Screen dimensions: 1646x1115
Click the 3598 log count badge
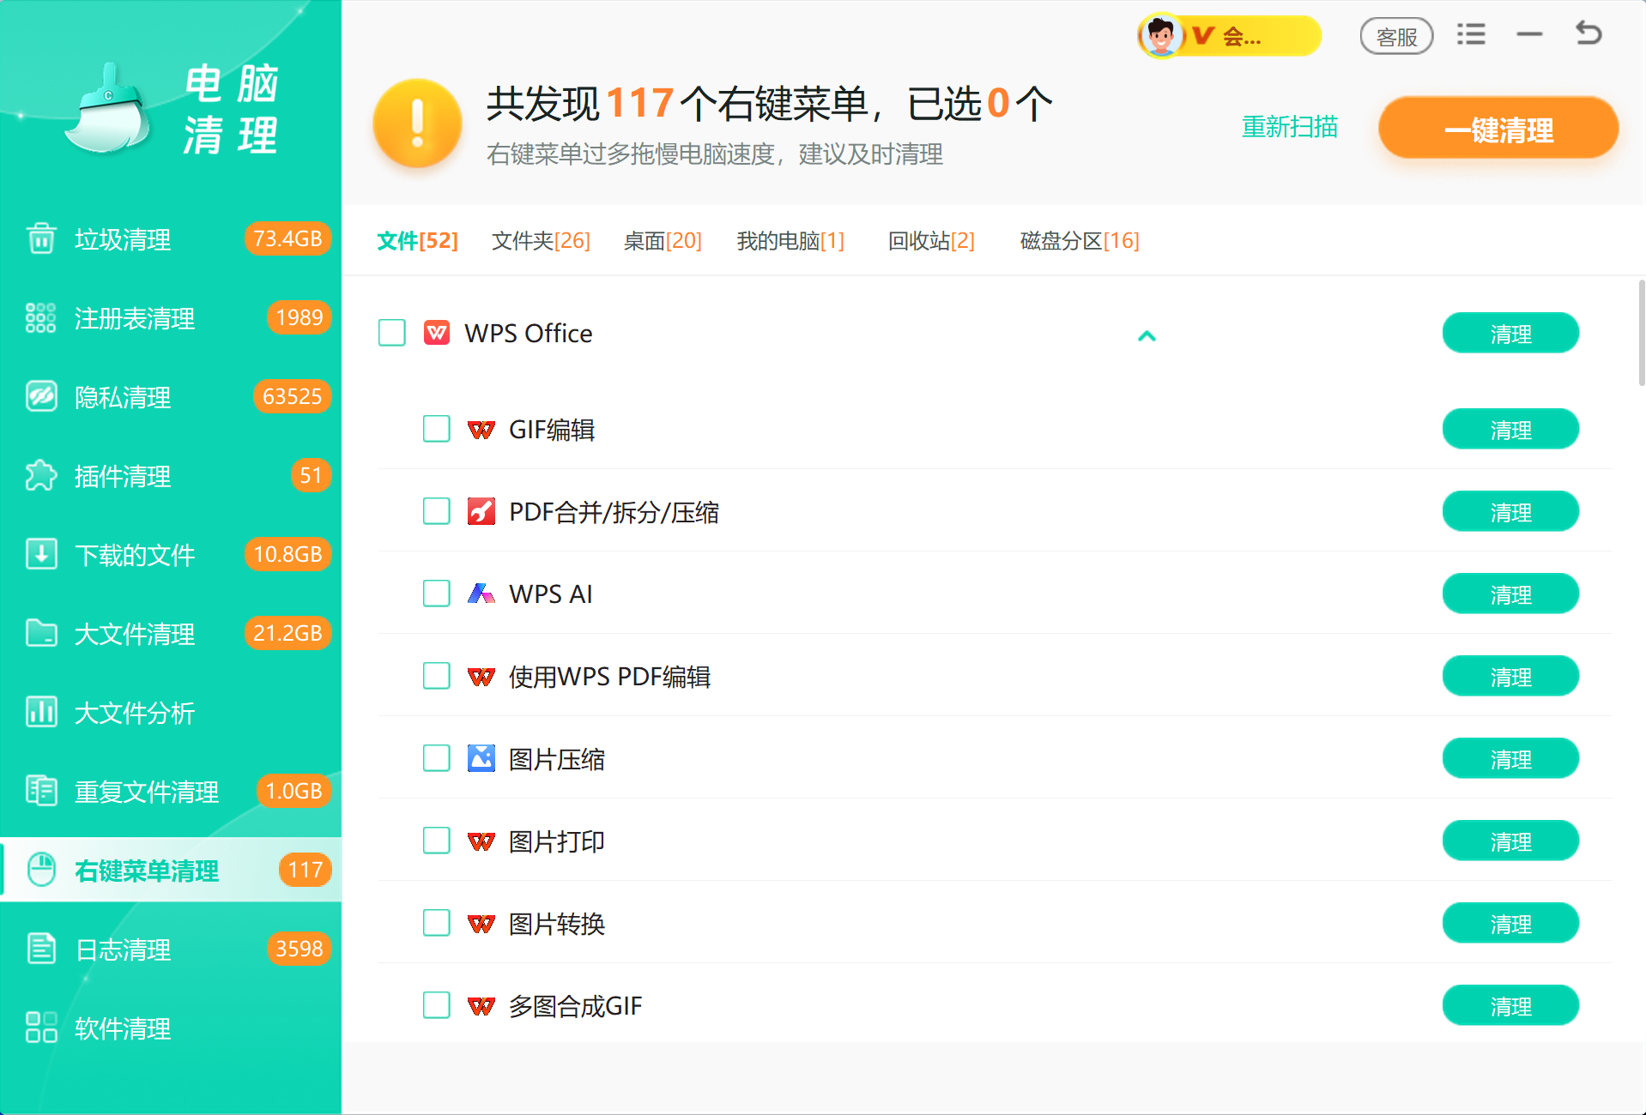tap(299, 949)
